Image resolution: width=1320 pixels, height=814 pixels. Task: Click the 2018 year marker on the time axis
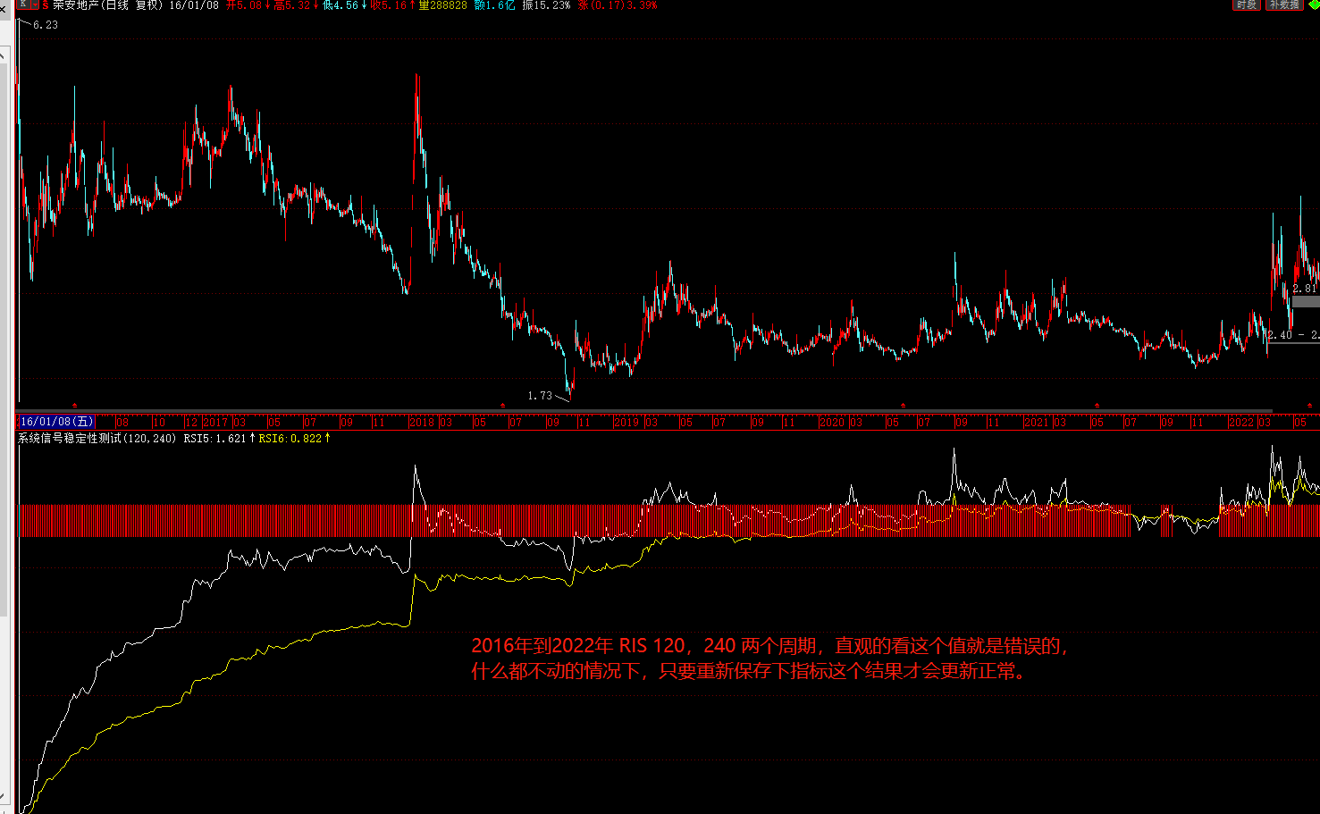[422, 422]
